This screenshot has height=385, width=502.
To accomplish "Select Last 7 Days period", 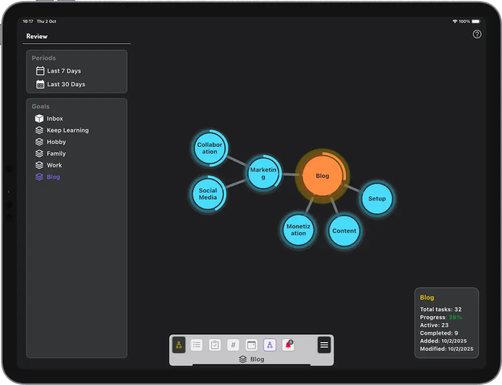I will 64,71.
